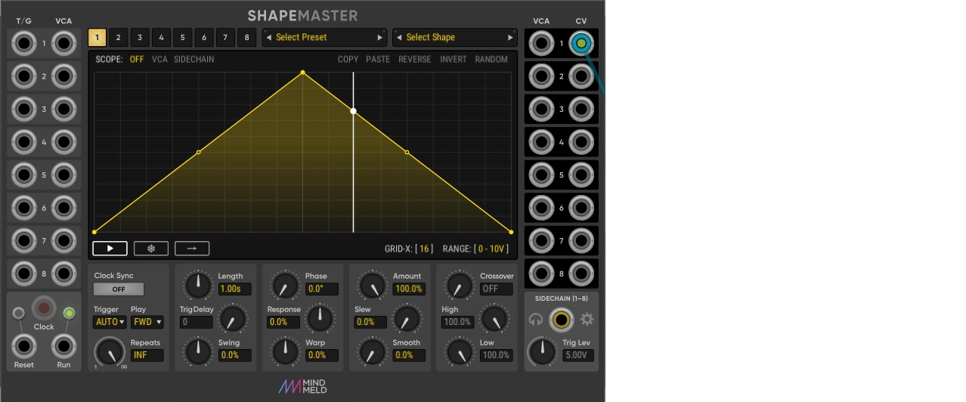
Task: Open the RANGE 0 - 10V setting
Action: tap(475, 249)
